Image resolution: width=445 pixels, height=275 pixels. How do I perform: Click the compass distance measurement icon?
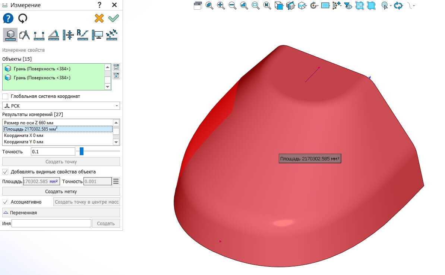[x=24, y=35]
